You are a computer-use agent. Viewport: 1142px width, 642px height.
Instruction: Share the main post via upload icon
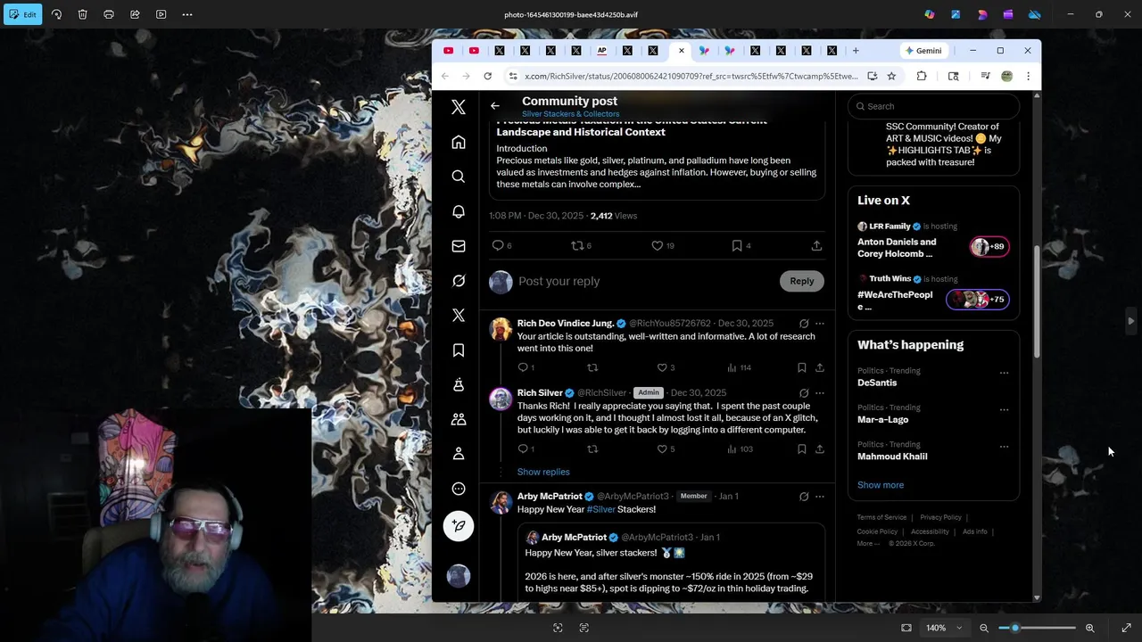(816, 245)
